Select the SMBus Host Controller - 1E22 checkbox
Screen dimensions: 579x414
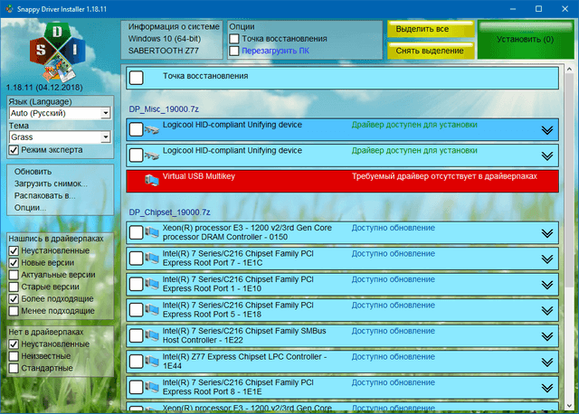(x=137, y=336)
